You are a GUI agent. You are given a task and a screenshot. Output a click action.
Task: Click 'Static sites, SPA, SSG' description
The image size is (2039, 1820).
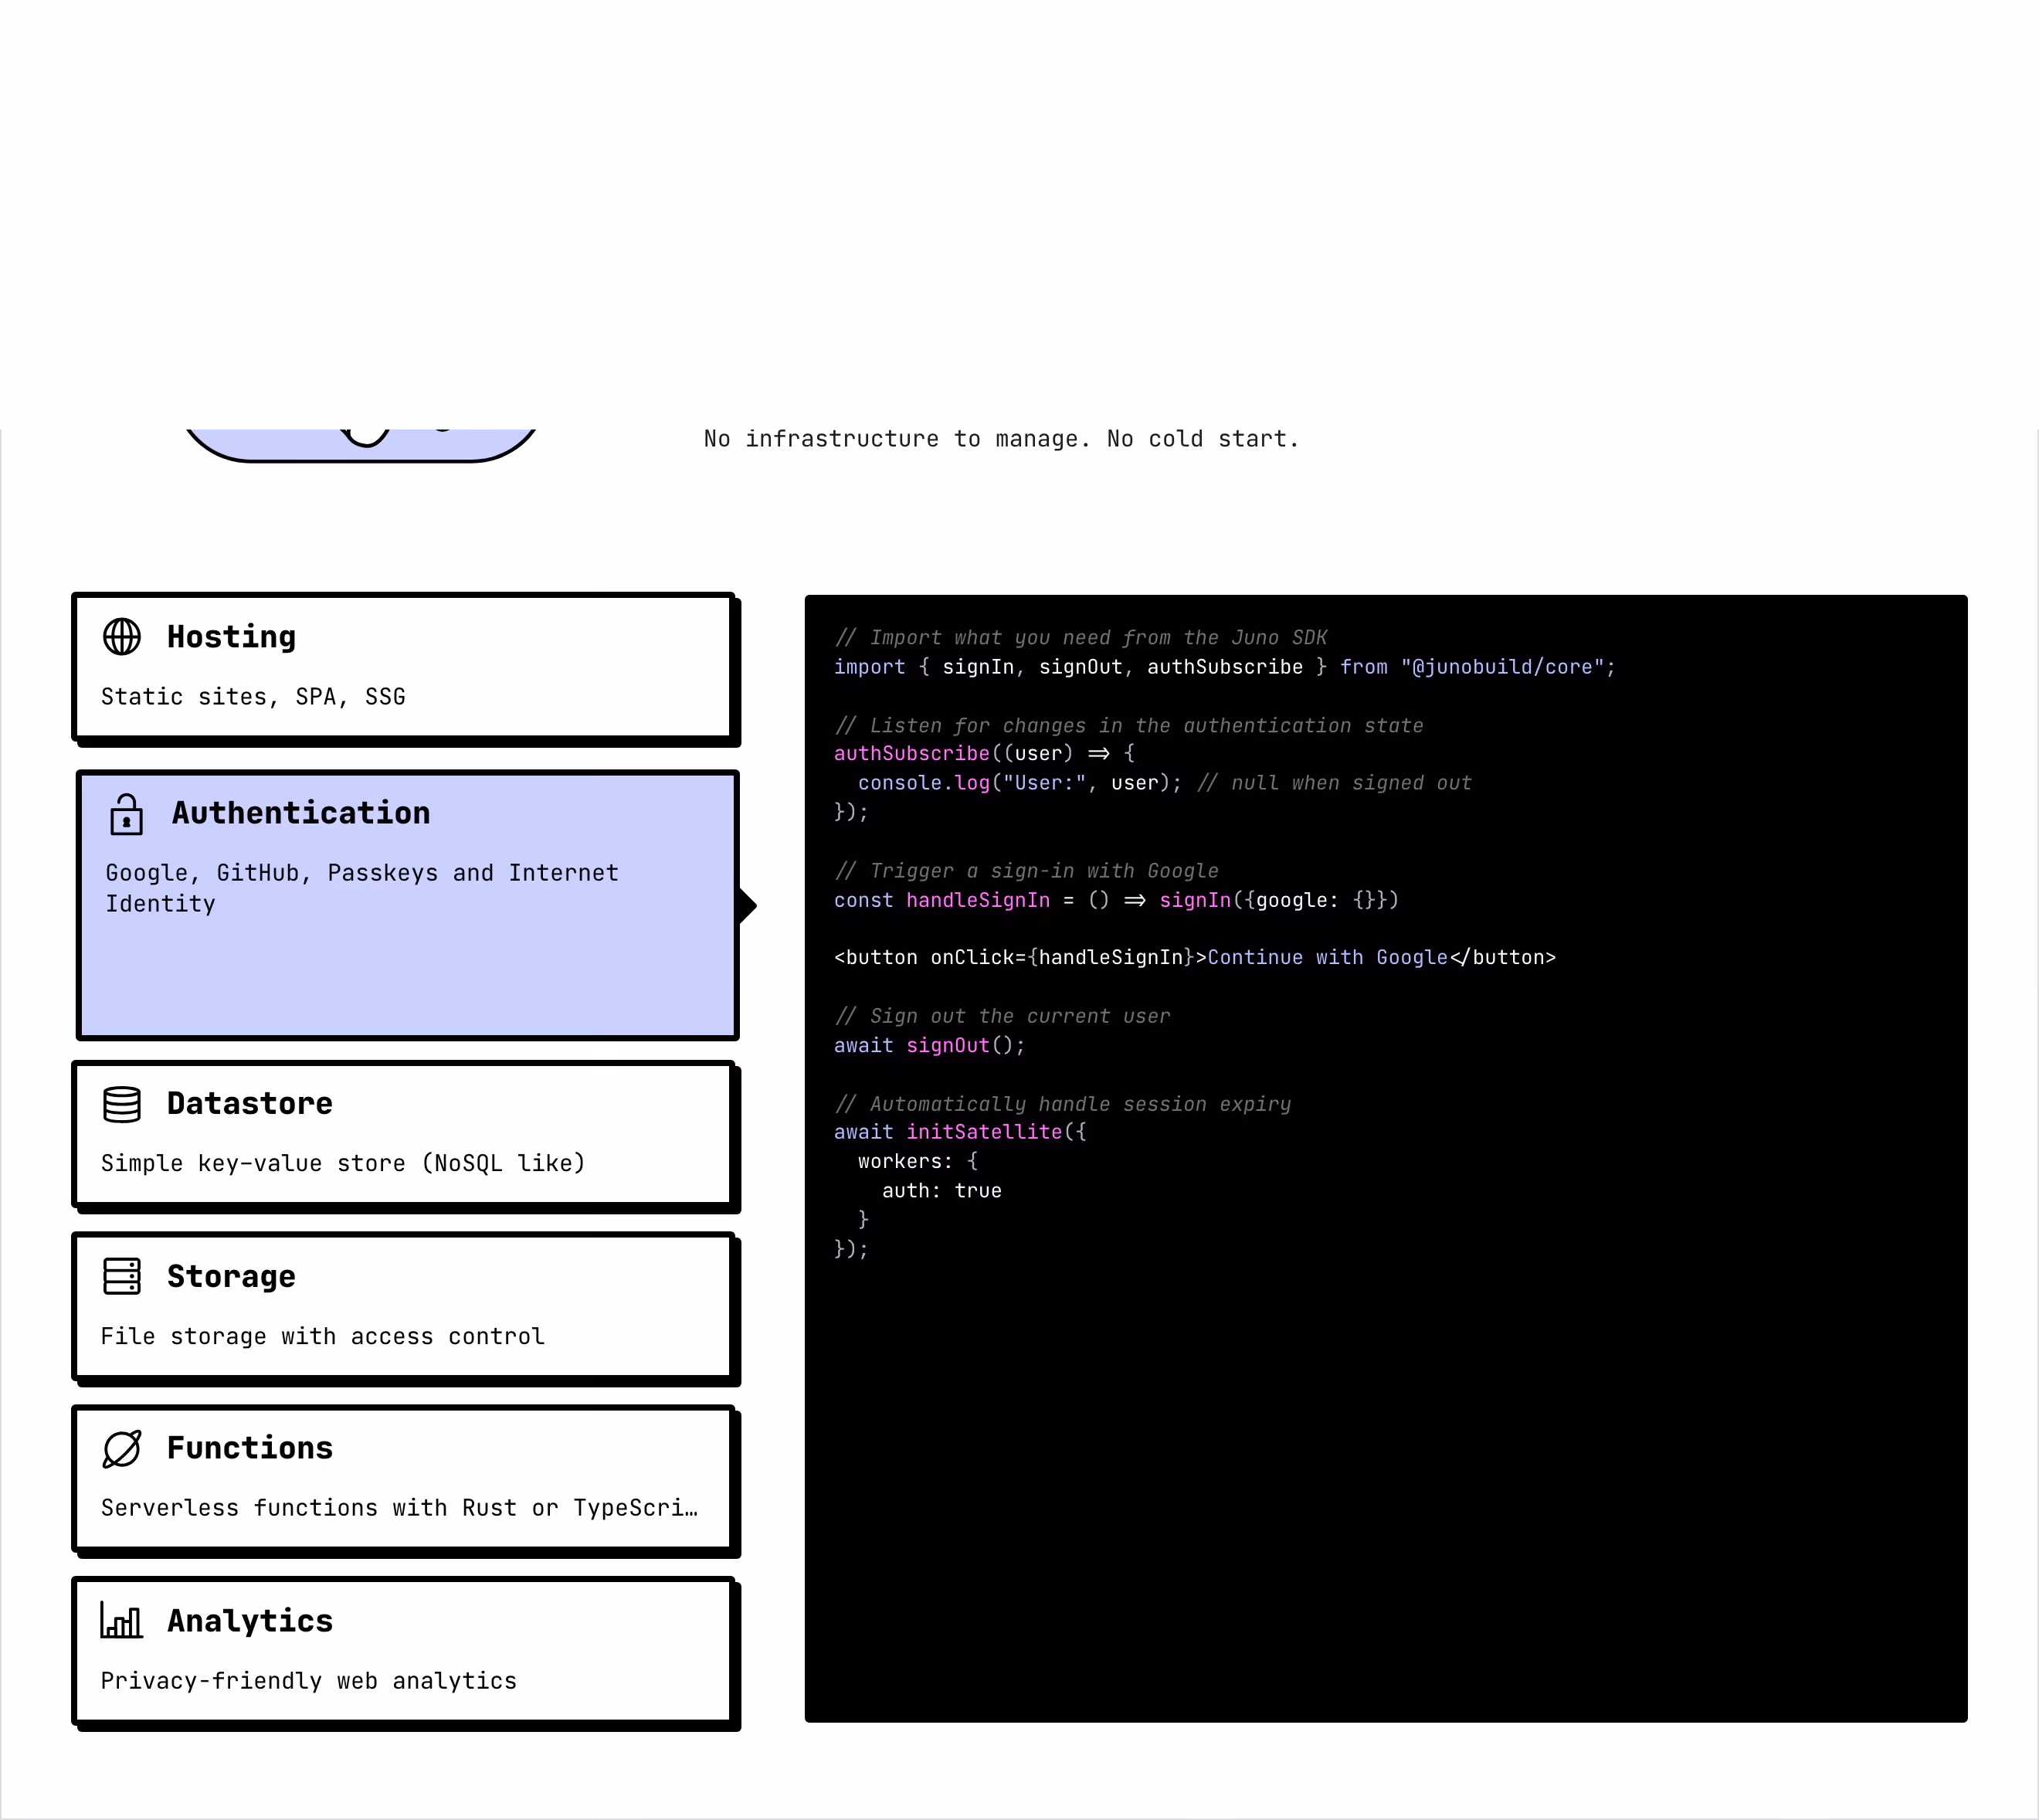[253, 697]
